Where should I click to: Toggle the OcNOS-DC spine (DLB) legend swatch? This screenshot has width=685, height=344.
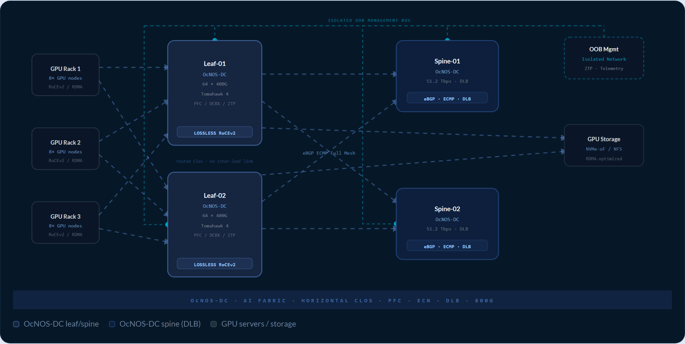112,324
